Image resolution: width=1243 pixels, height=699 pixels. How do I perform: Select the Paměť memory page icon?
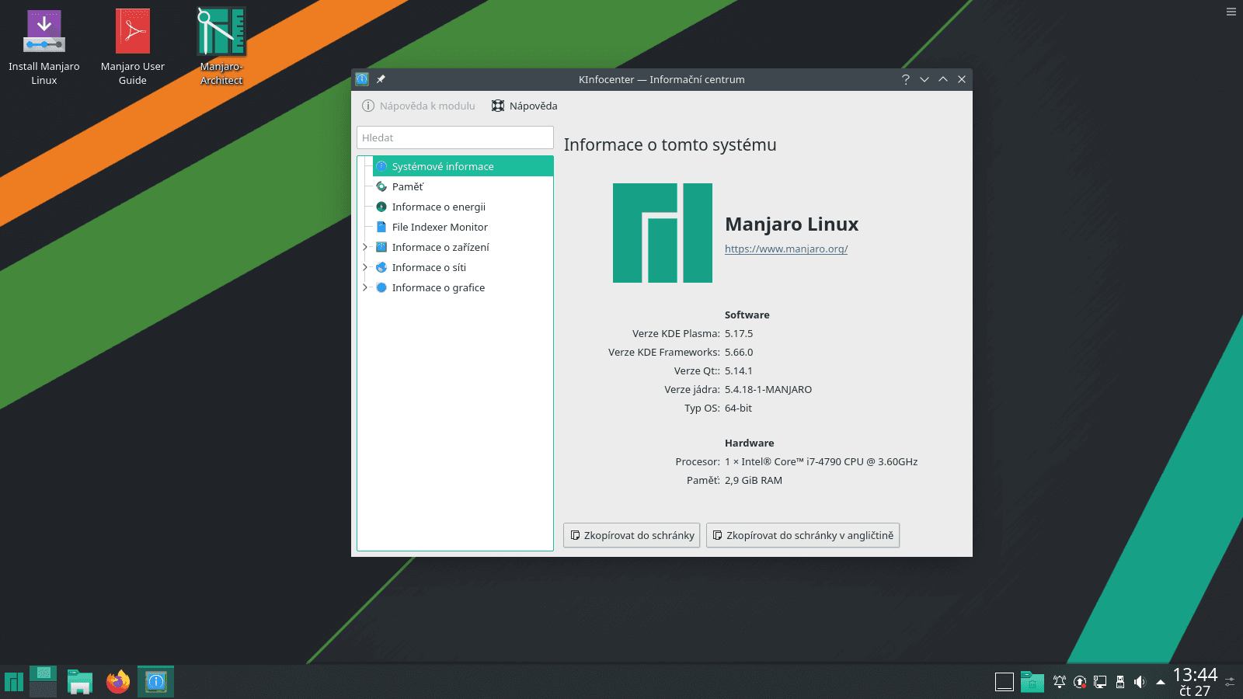381,186
